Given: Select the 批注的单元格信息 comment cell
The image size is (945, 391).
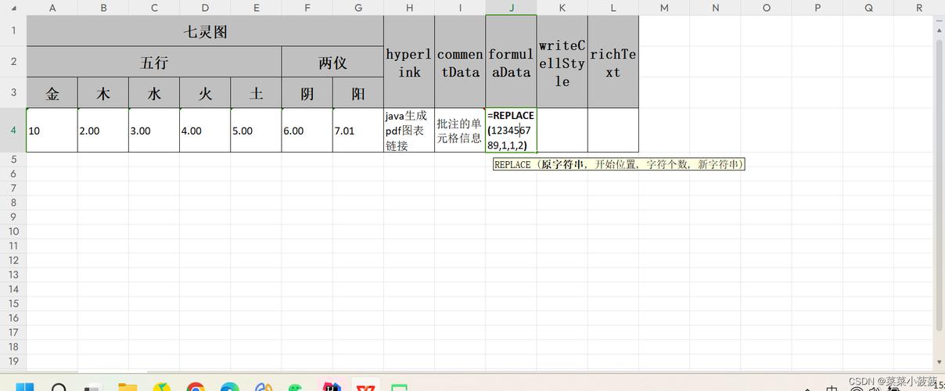Looking at the screenshot, I should 460,130.
